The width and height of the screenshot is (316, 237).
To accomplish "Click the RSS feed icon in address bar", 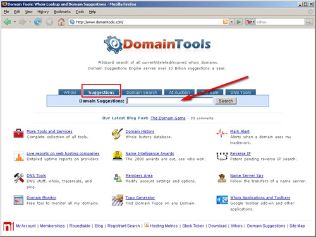I will point(225,22).
